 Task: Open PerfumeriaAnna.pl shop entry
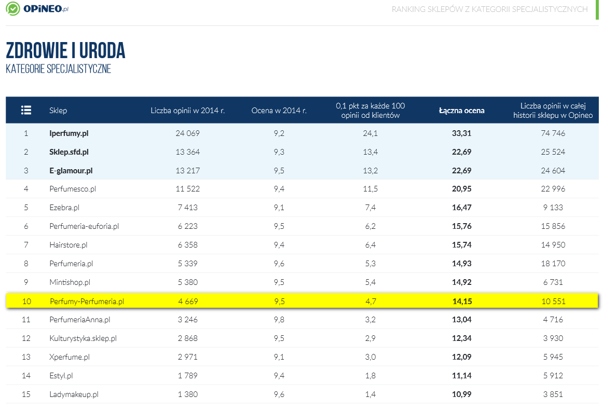(80, 320)
